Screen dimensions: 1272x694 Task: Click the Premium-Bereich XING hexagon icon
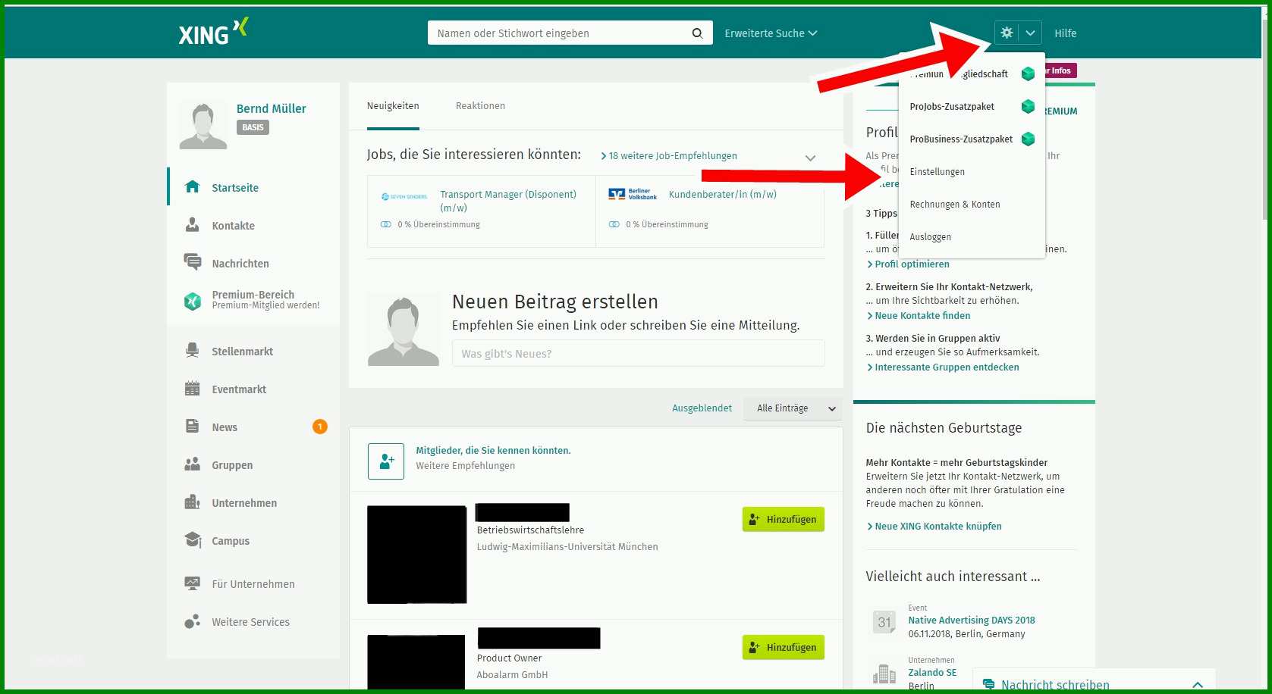click(x=193, y=301)
